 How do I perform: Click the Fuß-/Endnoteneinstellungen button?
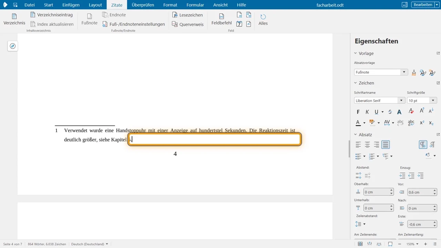point(133,24)
